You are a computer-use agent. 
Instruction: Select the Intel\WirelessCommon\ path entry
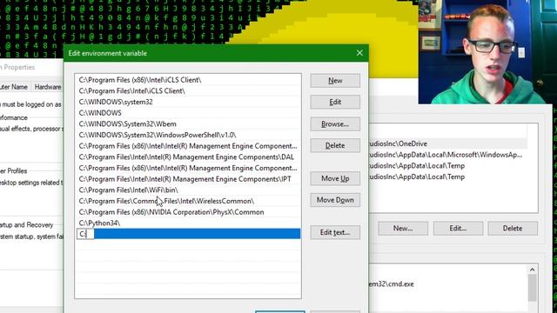click(188, 201)
